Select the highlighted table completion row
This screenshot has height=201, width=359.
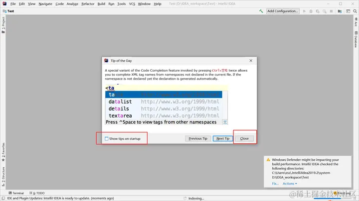(164, 95)
